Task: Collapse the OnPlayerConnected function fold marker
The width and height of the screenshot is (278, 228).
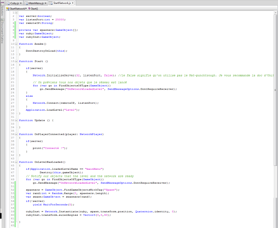Action: tap(16, 134)
